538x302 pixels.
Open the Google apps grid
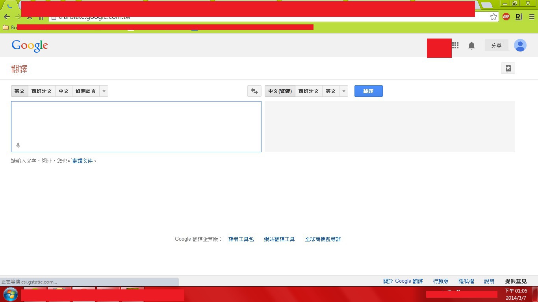click(455, 45)
